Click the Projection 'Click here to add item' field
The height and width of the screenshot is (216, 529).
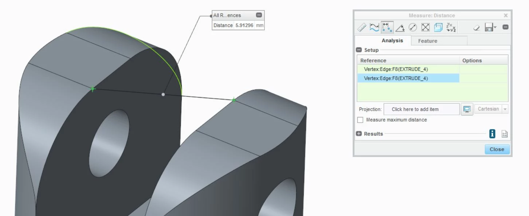pos(422,109)
